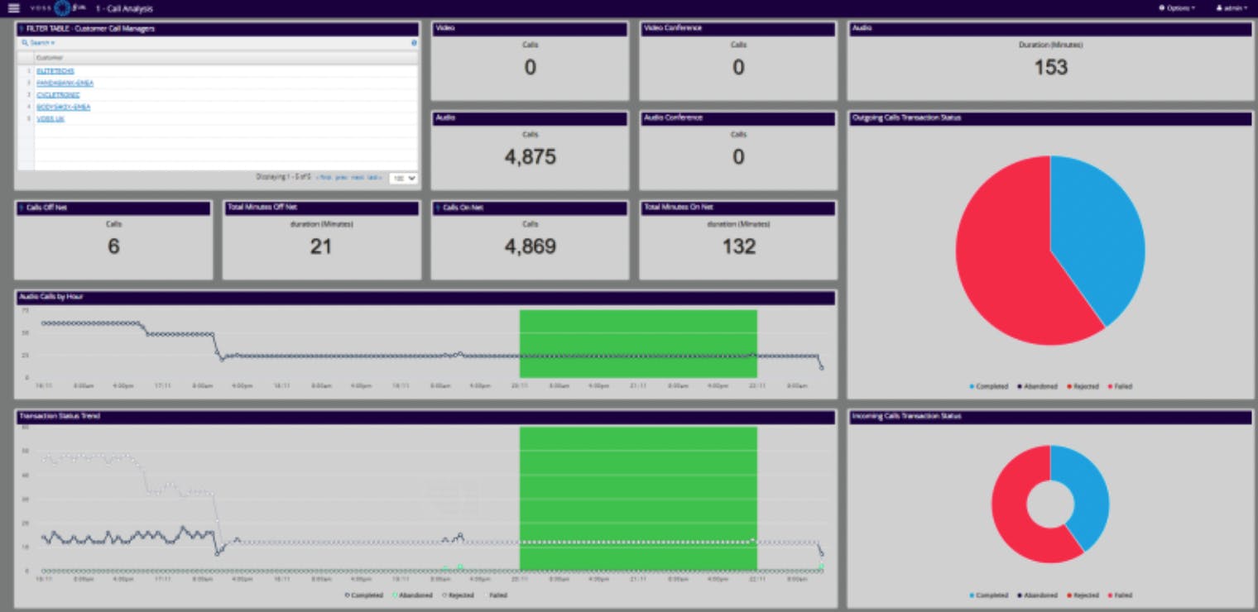Click the magnifier Search icon in filter table
Viewport: 1258px width, 612px height.
(25, 42)
